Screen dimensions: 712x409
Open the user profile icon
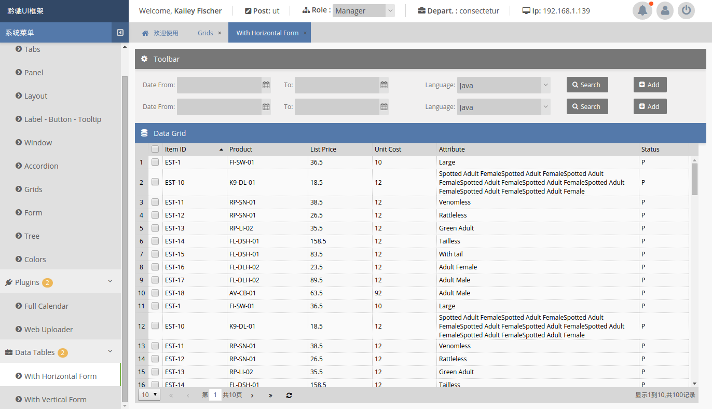point(665,11)
